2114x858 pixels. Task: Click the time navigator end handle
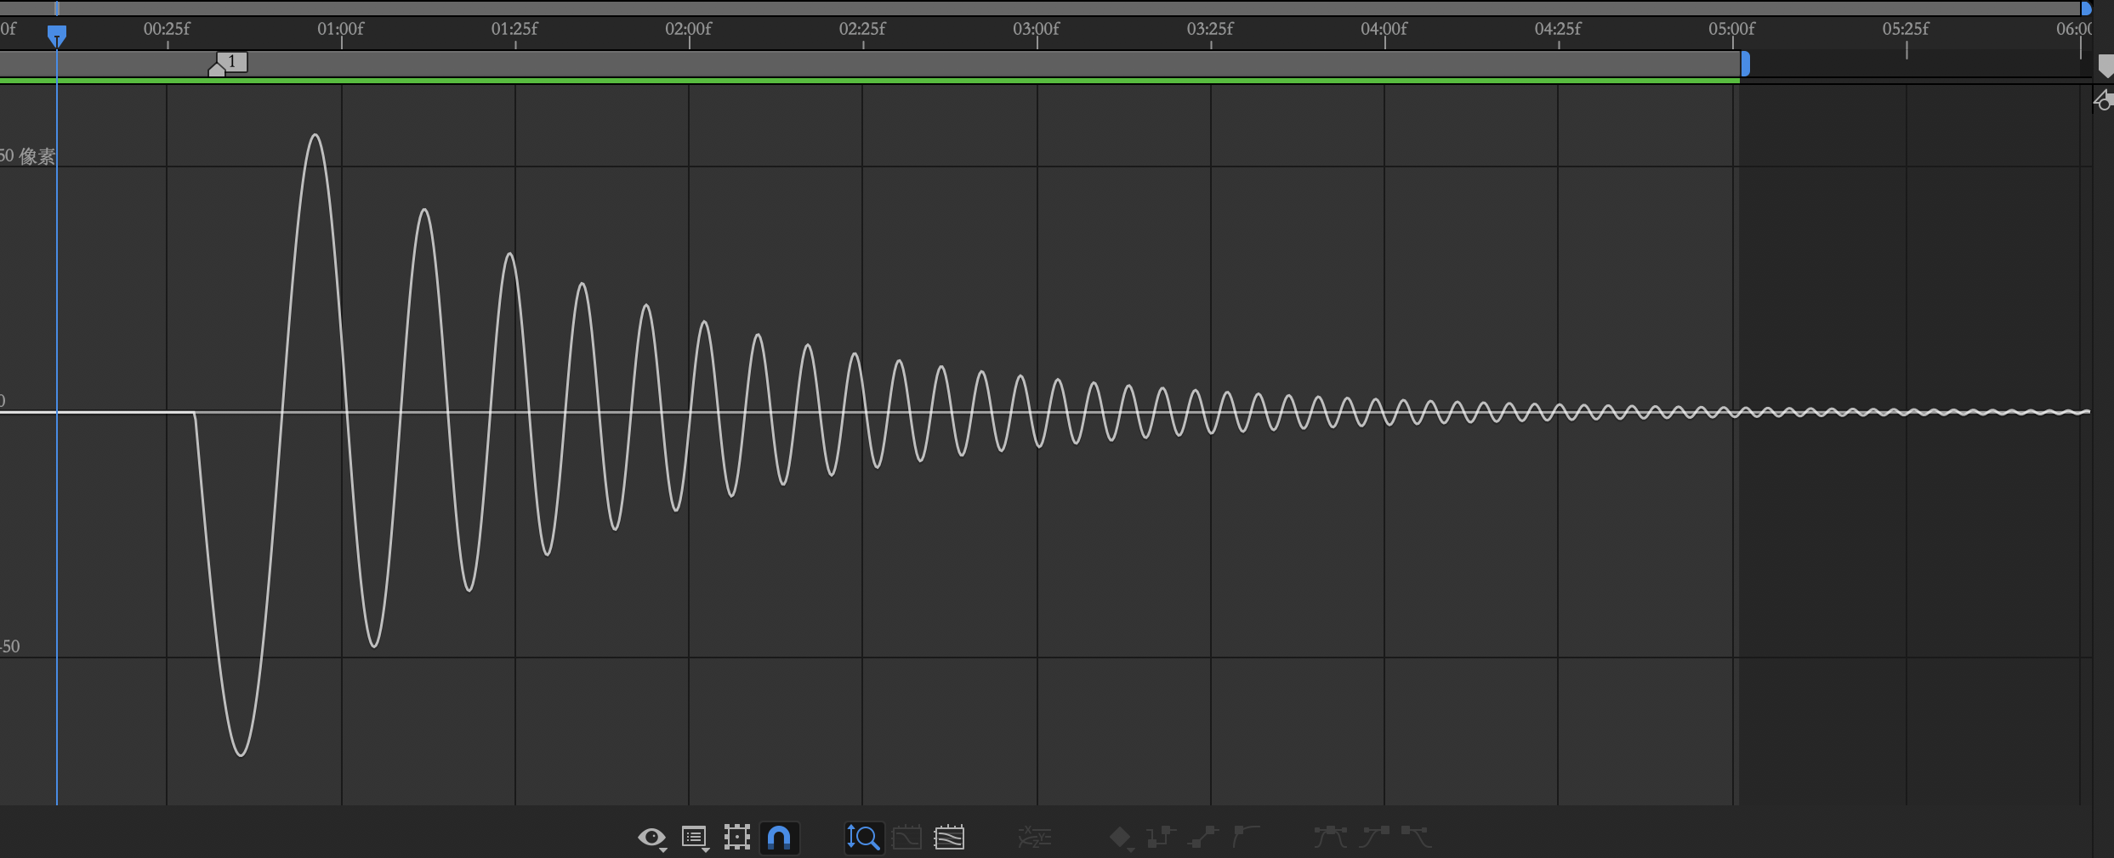pos(2086,8)
